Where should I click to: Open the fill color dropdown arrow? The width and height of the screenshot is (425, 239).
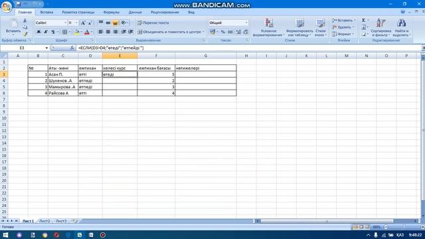point(81,32)
